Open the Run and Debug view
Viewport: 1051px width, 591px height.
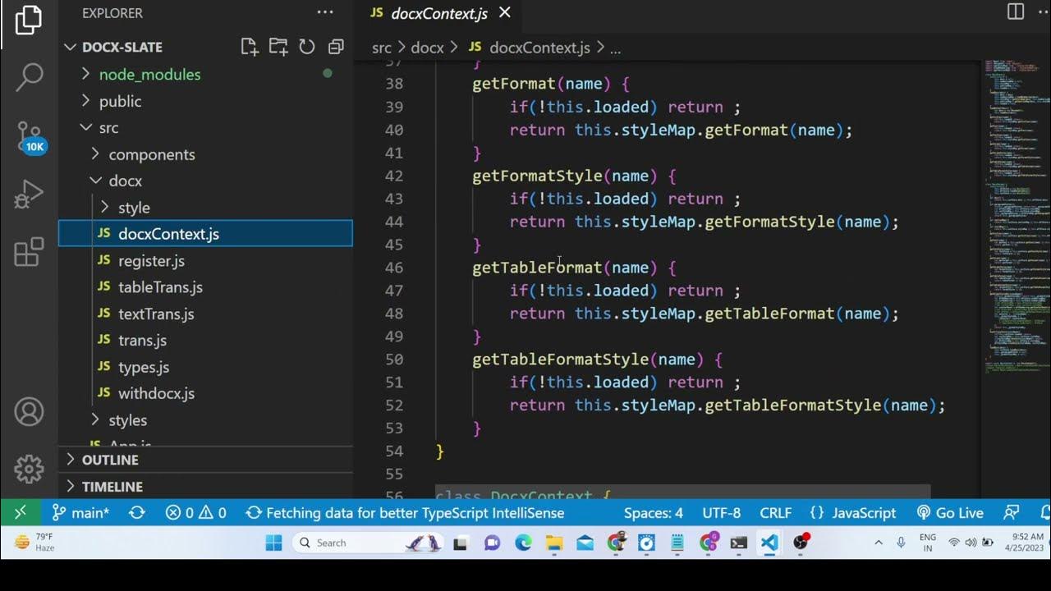[x=29, y=194]
